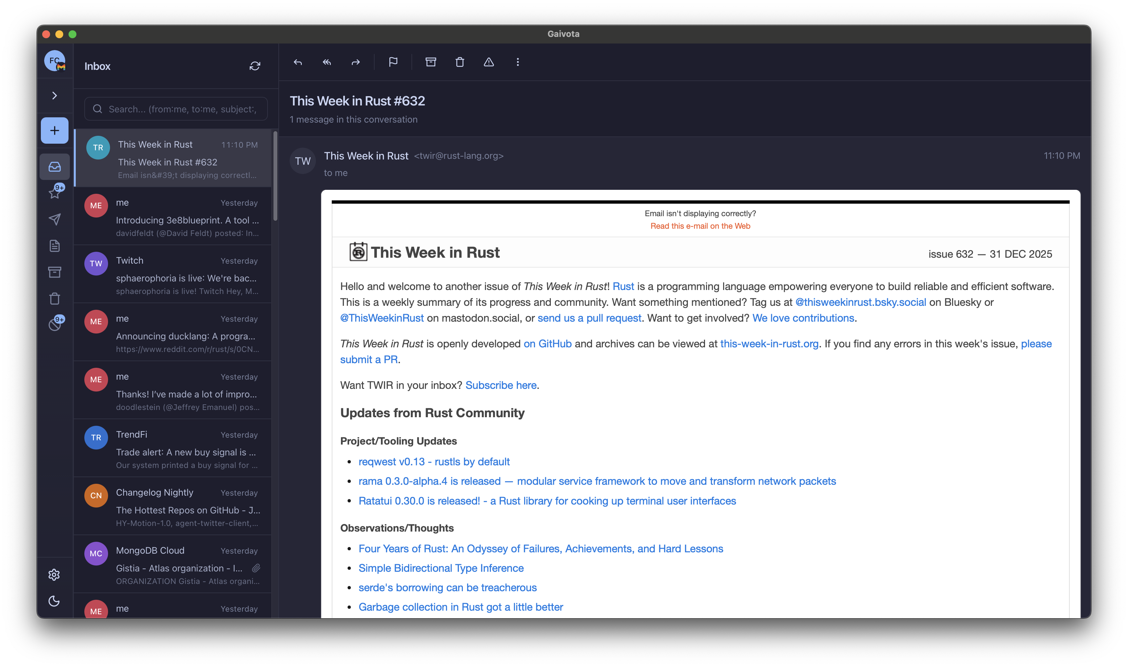Open the Spam folder
The width and height of the screenshot is (1128, 667).
[x=54, y=324]
